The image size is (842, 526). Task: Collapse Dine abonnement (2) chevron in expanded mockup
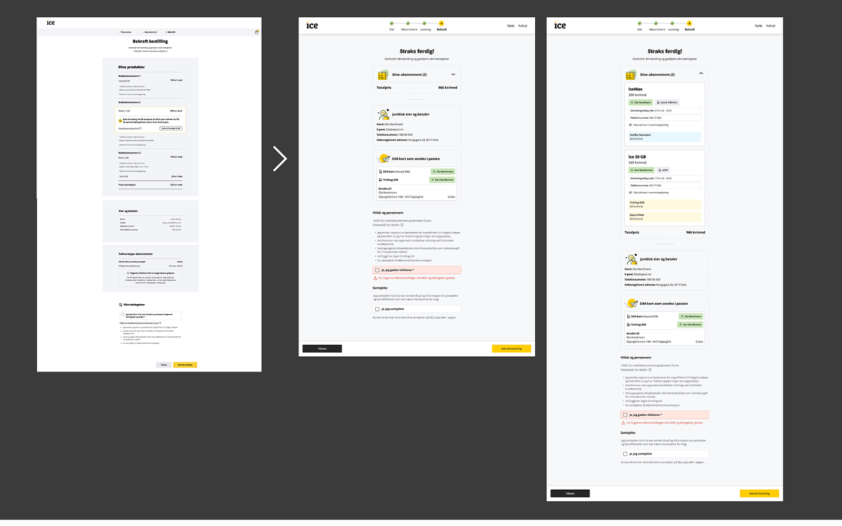pyautogui.click(x=701, y=74)
